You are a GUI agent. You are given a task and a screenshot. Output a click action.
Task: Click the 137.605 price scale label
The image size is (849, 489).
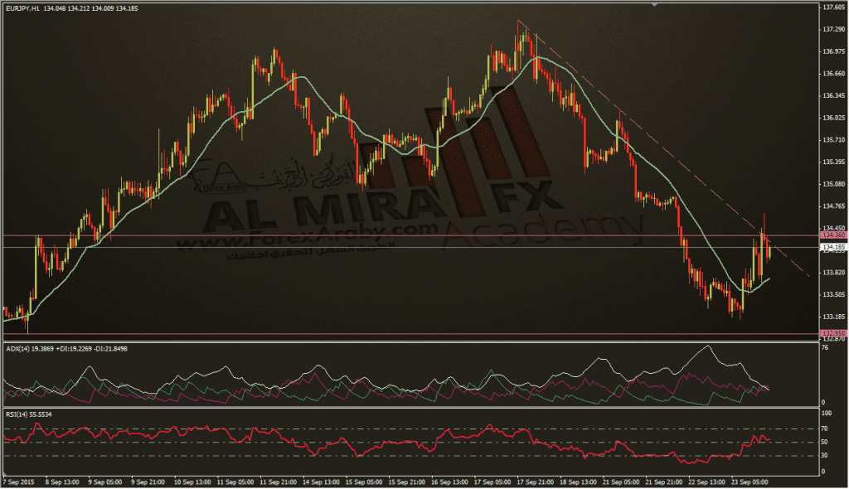click(x=834, y=7)
